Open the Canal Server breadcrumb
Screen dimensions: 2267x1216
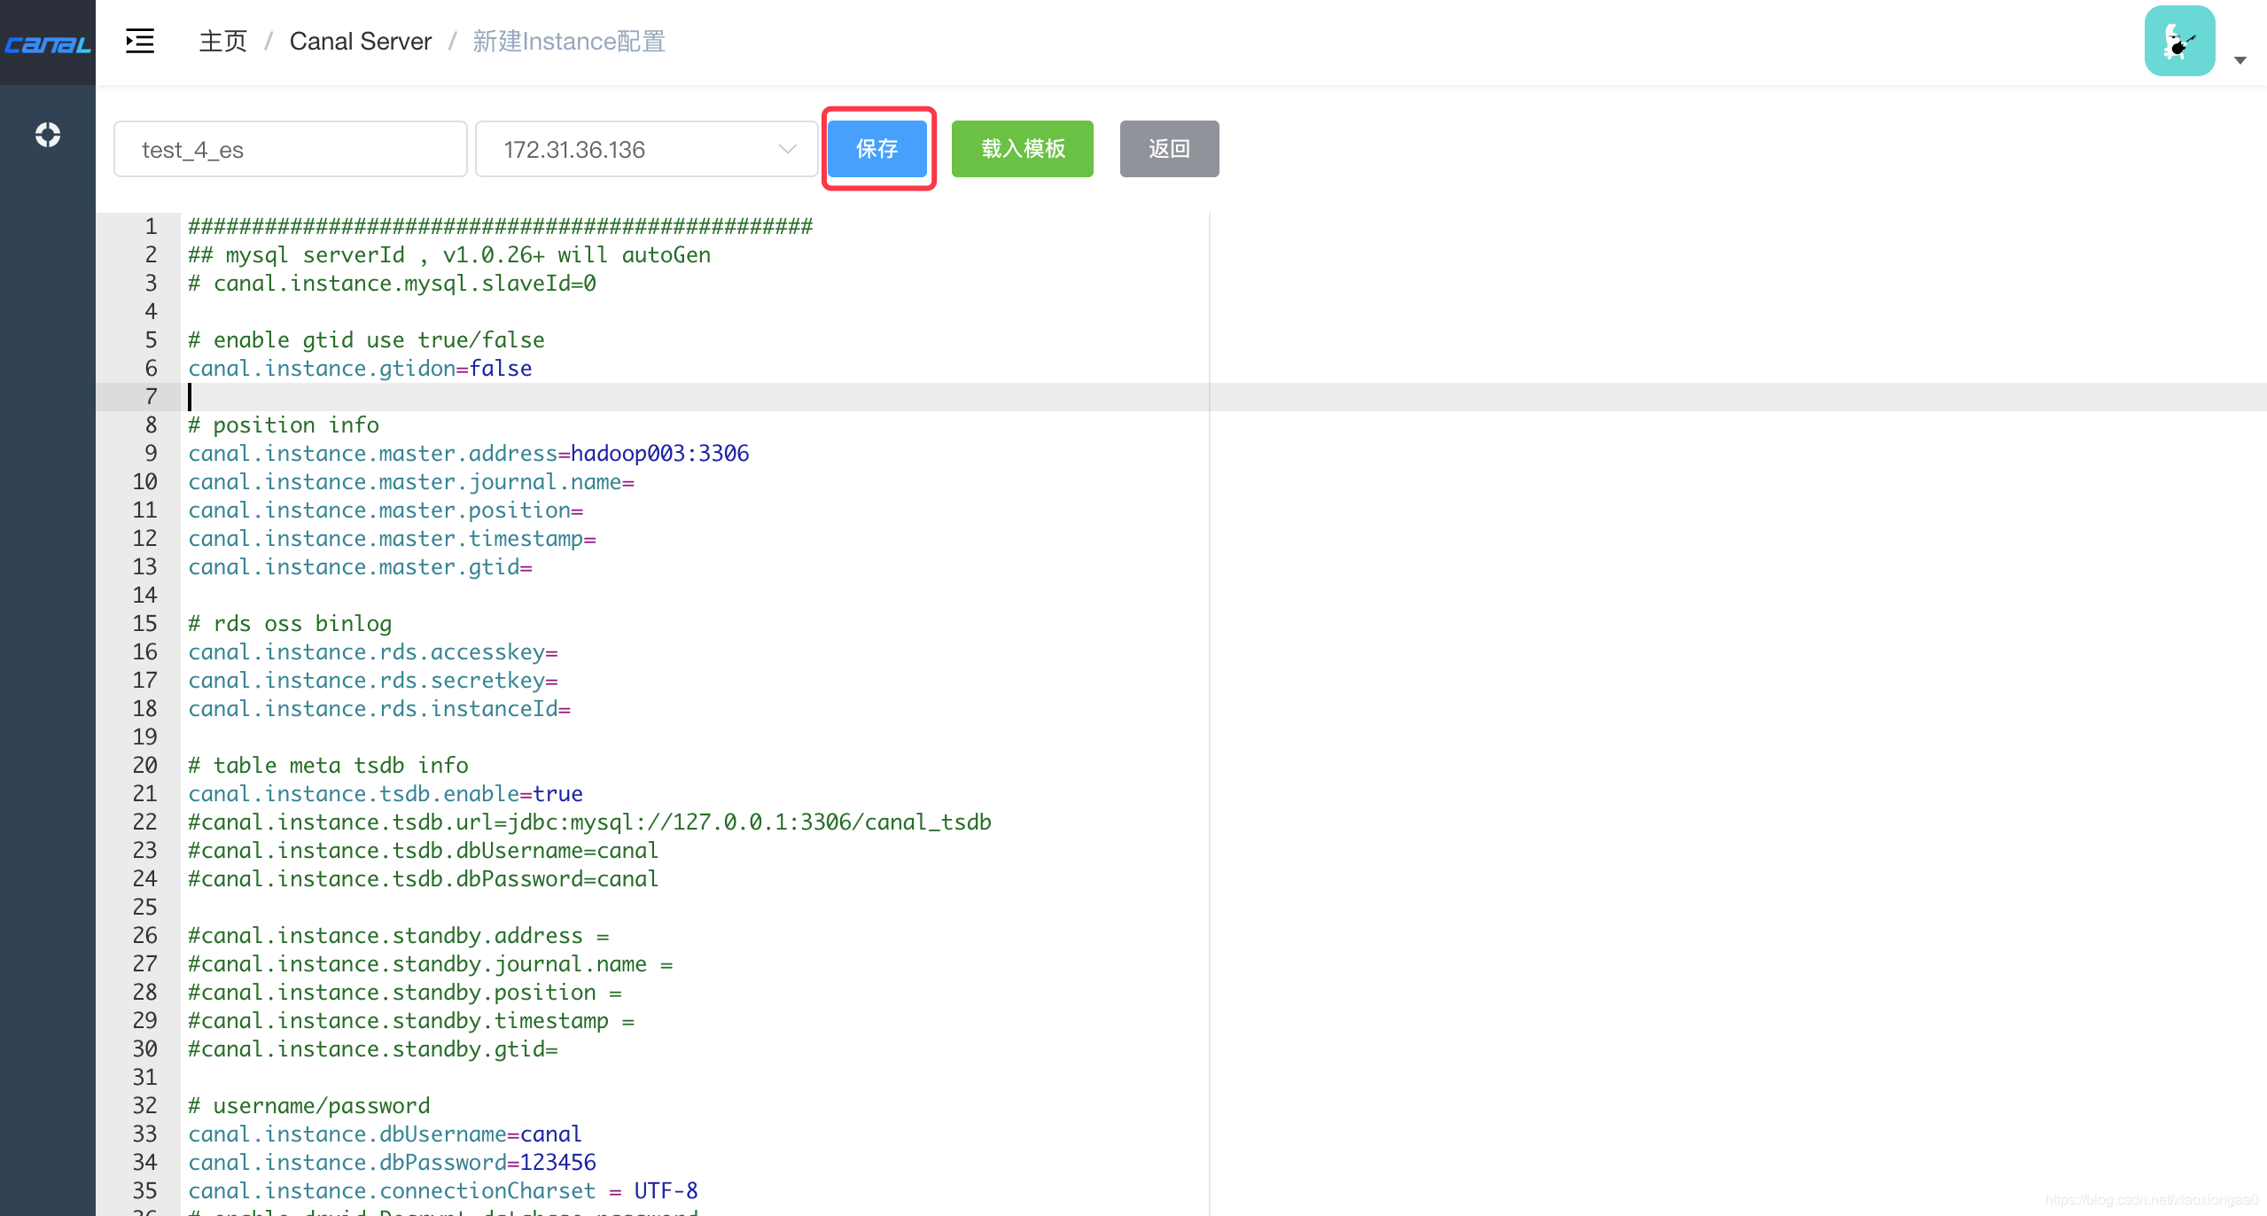(360, 41)
